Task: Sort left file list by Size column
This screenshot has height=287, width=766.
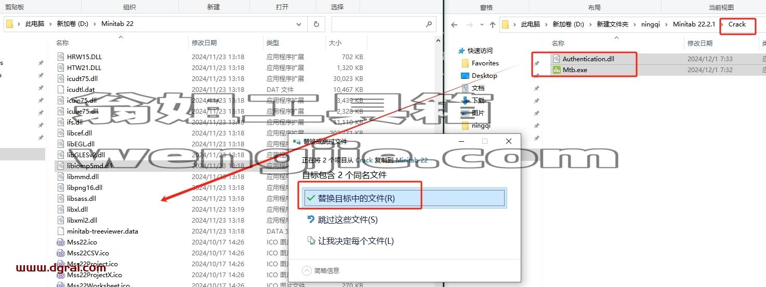Action: pos(335,43)
